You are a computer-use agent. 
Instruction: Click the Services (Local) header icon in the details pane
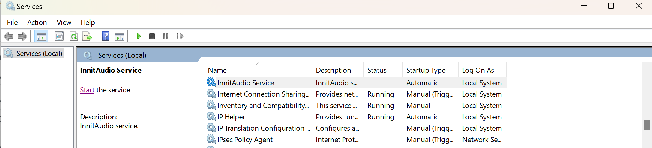point(88,55)
